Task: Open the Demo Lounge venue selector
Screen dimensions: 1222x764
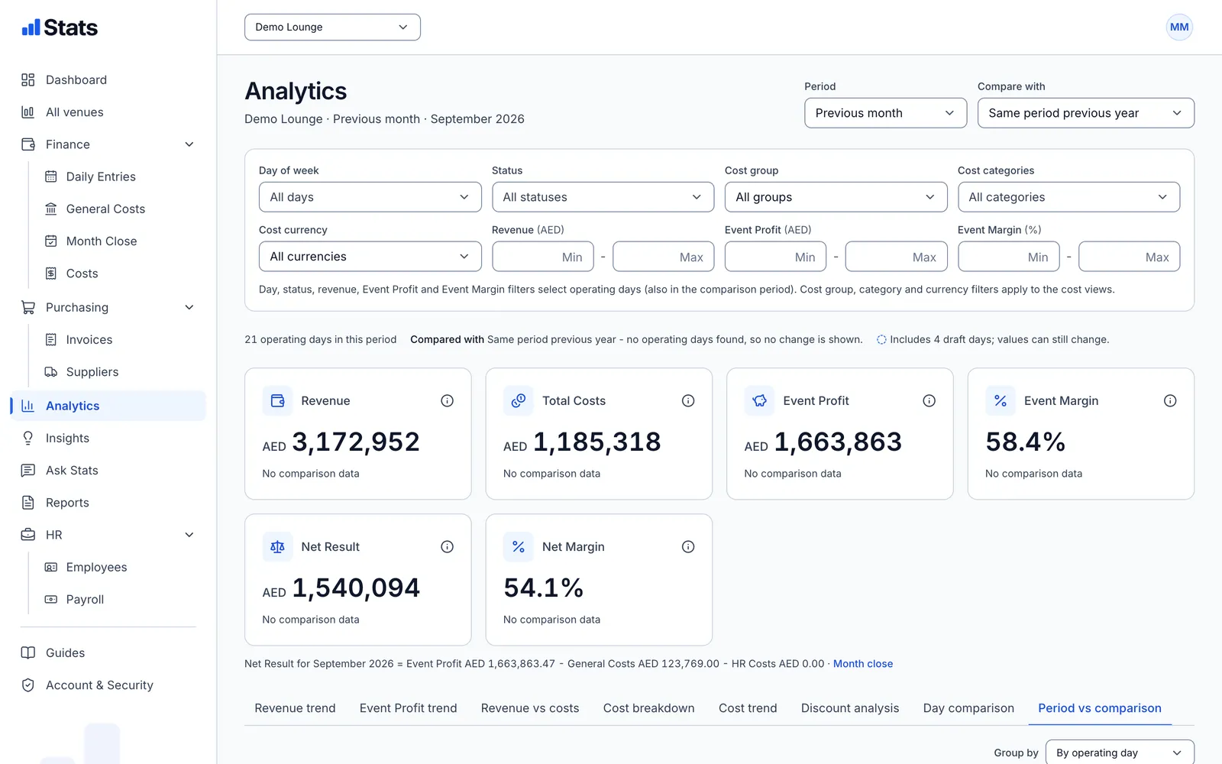Action: point(332,28)
